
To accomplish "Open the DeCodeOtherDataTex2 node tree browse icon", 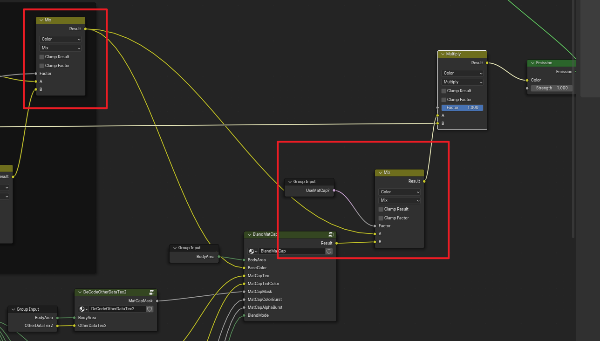I will point(84,309).
